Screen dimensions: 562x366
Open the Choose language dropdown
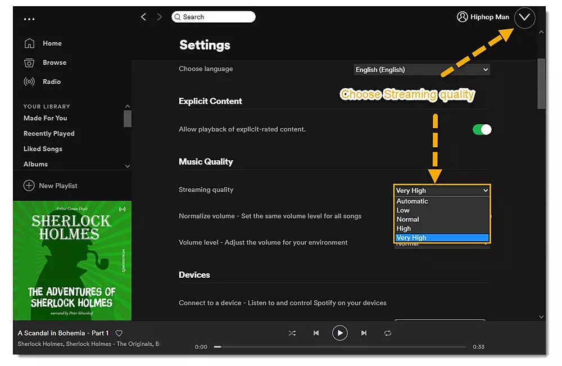tap(422, 70)
